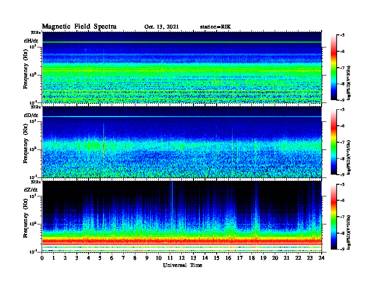Click the "-5" tick on dZ/dt color bar
Viewport: 383px width, 296px height.
[x=342, y=184]
